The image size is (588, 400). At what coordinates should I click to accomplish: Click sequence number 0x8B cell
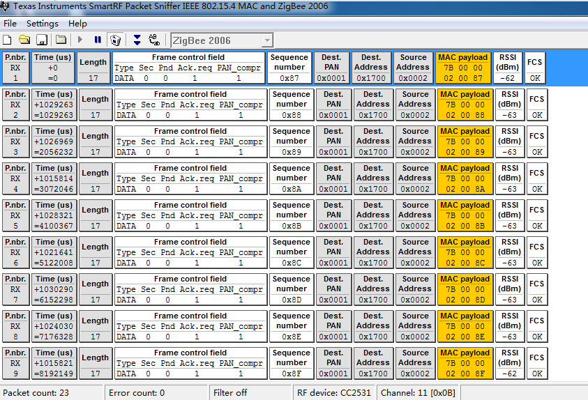coord(292,216)
